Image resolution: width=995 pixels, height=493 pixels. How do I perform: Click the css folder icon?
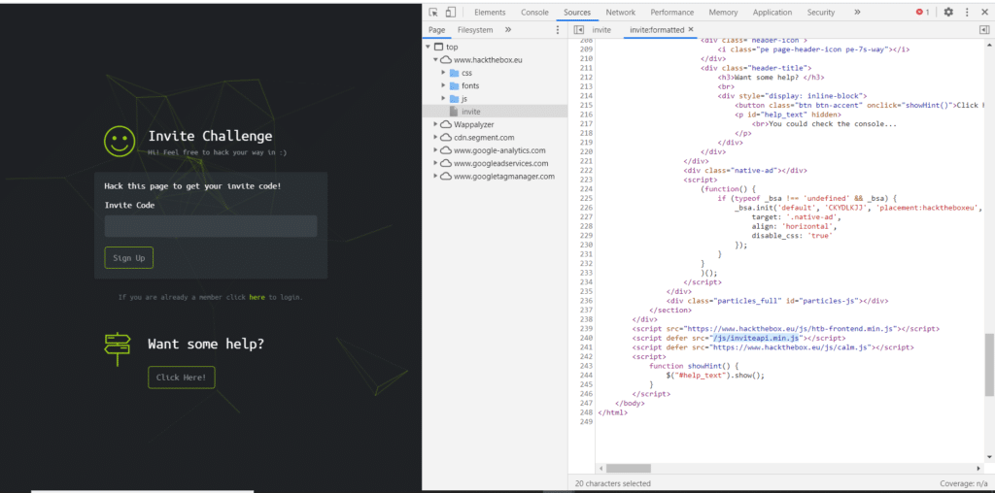(454, 73)
